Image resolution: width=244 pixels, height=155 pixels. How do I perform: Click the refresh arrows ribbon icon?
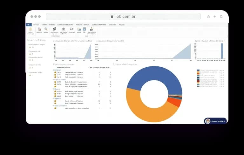[54, 29]
